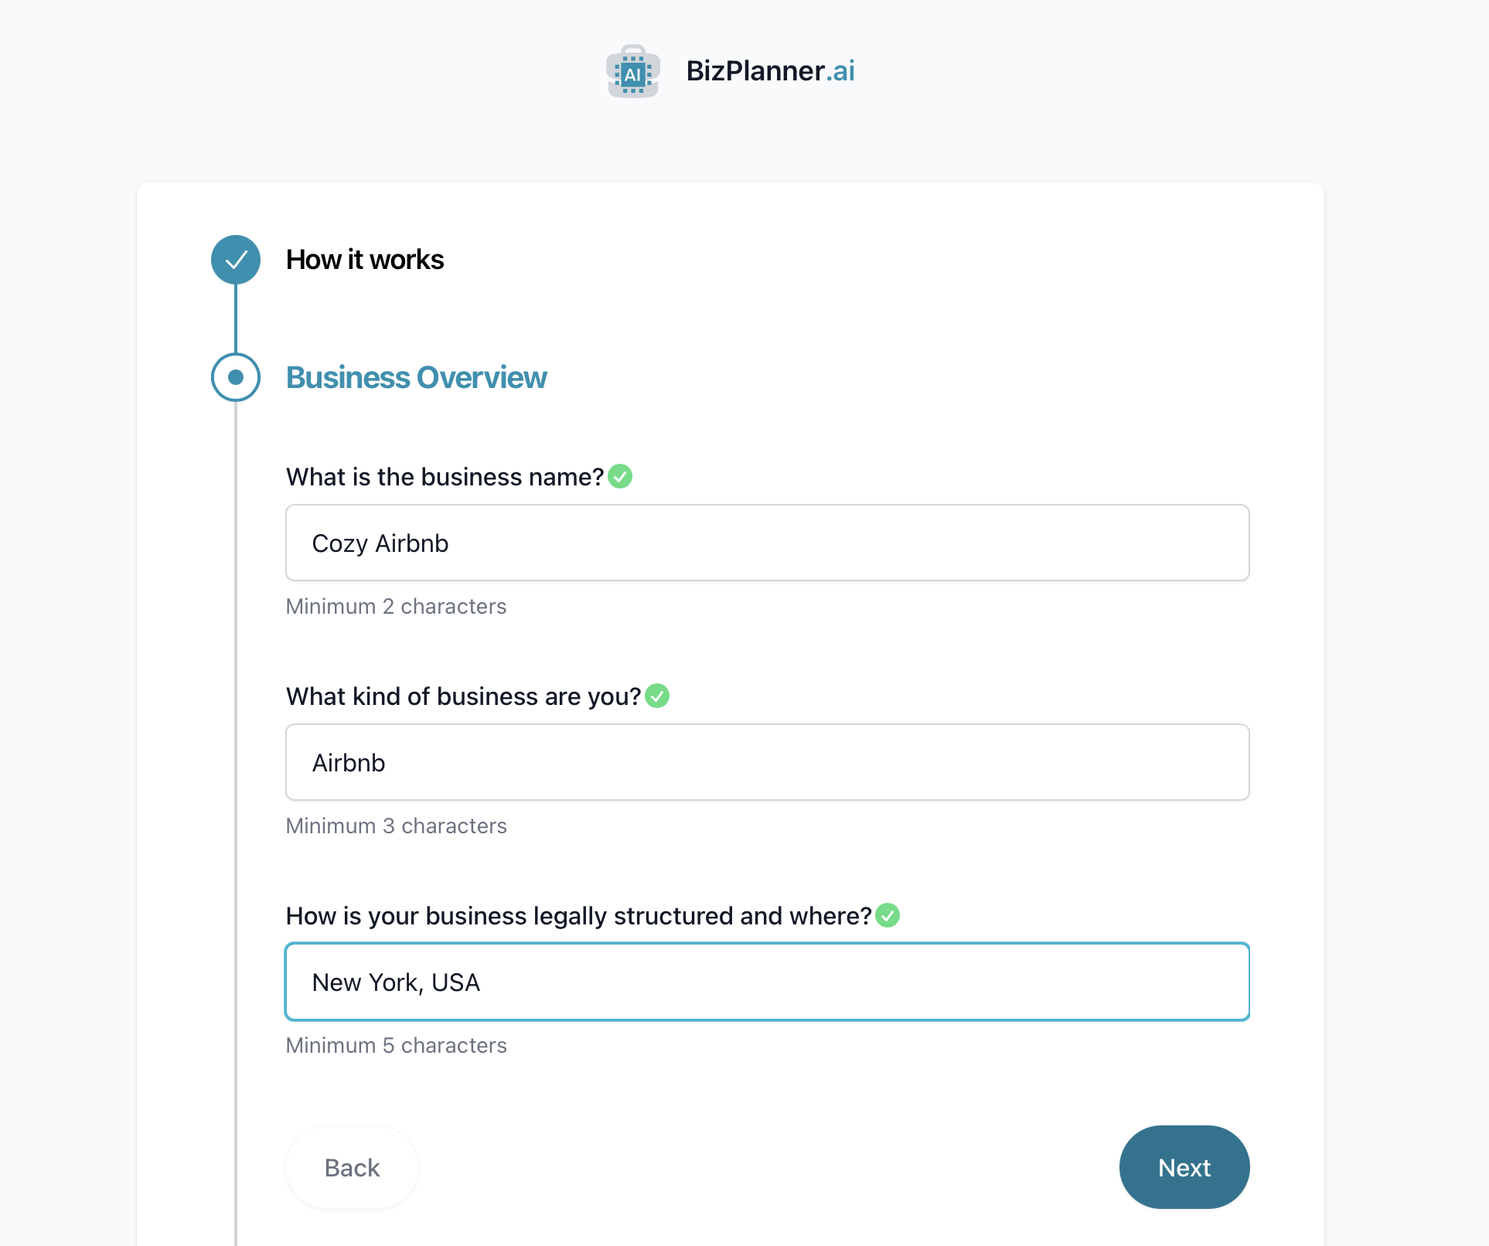This screenshot has height=1246, width=1489.
Task: Click the green checkmark after business name question
Action: 620,477
